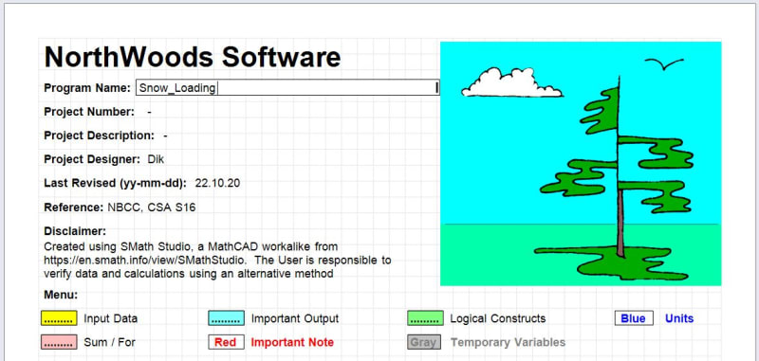Select the Blue legend box
This screenshot has width=759, height=361.
point(634,318)
